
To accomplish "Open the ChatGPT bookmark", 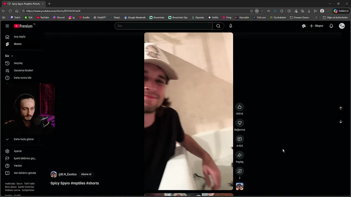I will [100, 18].
